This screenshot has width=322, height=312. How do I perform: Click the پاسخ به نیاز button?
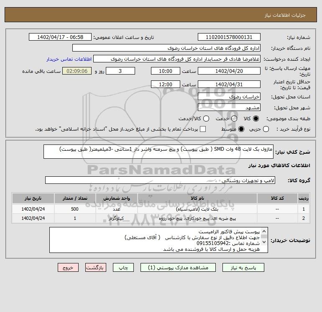(x=243, y=268)
